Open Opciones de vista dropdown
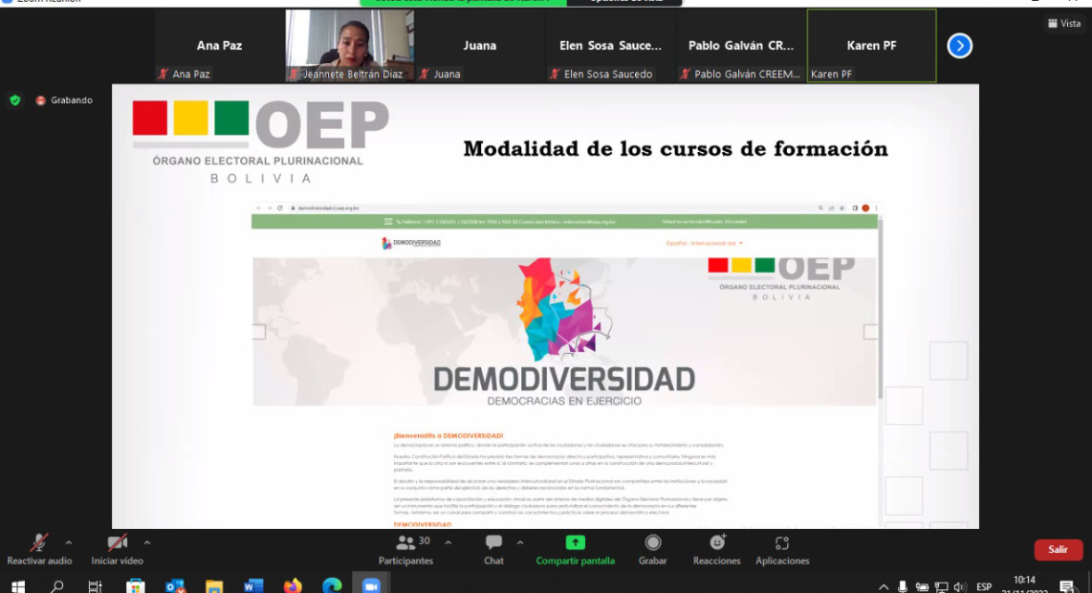 (x=626, y=3)
